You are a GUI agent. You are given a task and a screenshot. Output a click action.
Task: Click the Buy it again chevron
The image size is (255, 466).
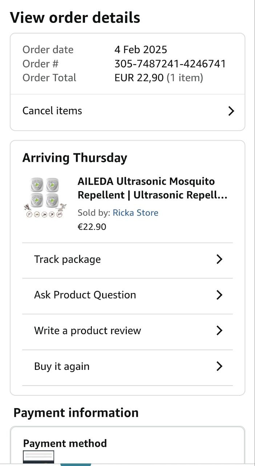(219, 366)
